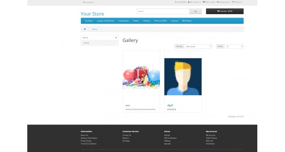Open the test gallery title link

point(128,106)
